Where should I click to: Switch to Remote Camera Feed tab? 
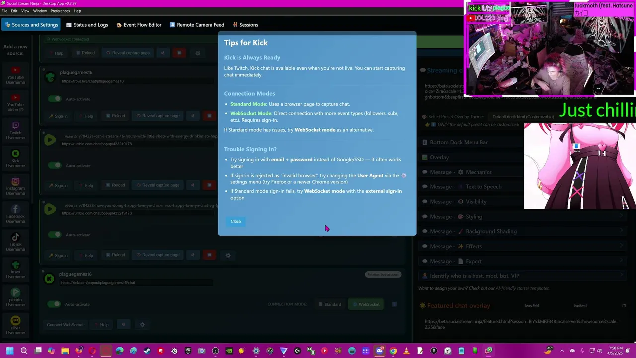[197, 25]
